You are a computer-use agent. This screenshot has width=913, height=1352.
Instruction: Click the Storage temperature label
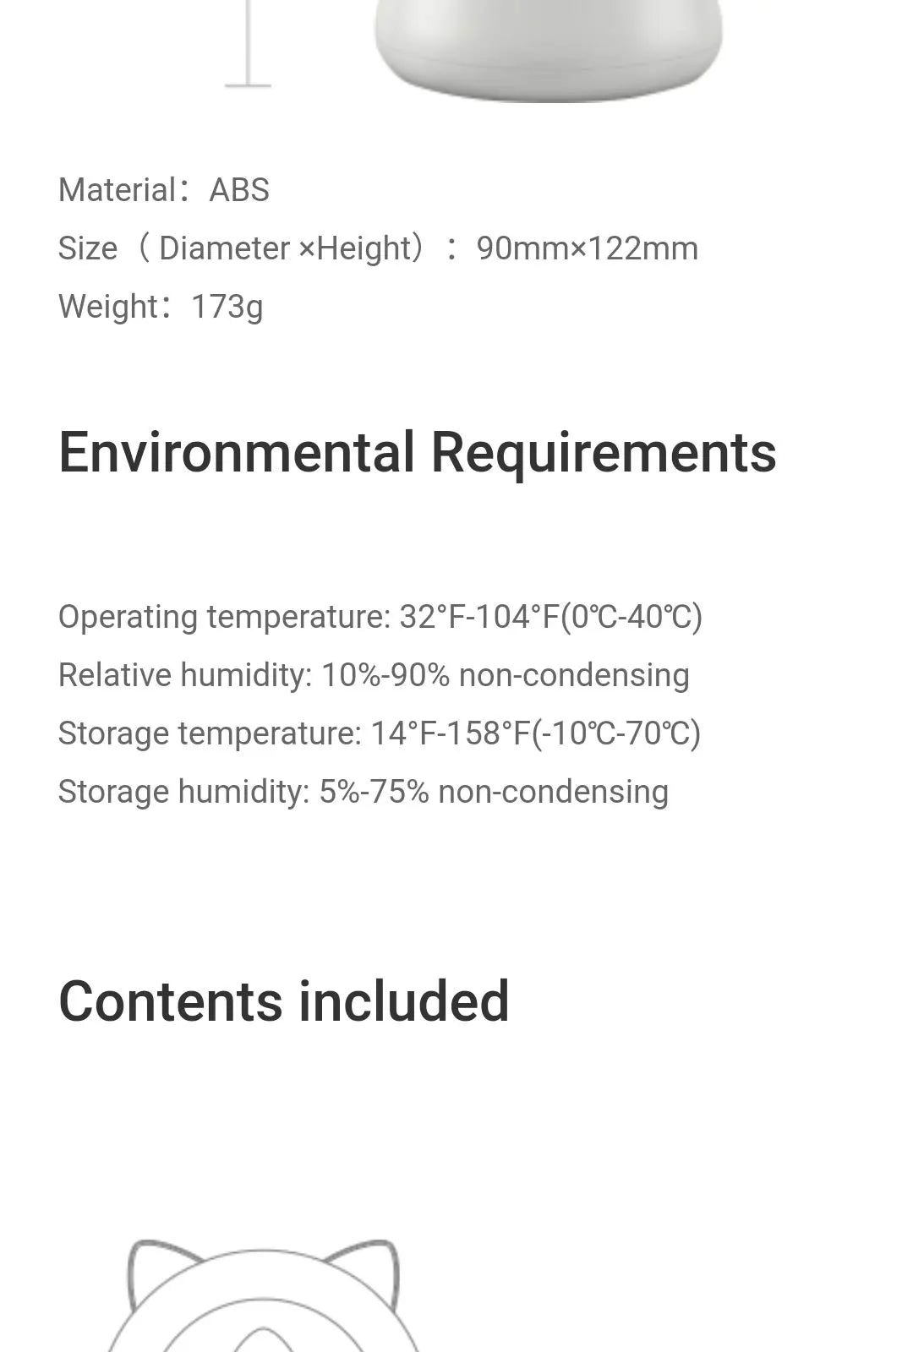click(210, 733)
